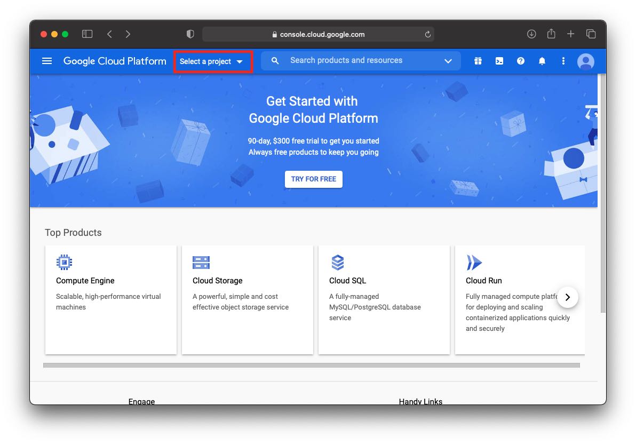Click the horizontal scrollbar under Top Products
The height and width of the screenshot is (444, 636).
[x=312, y=365]
